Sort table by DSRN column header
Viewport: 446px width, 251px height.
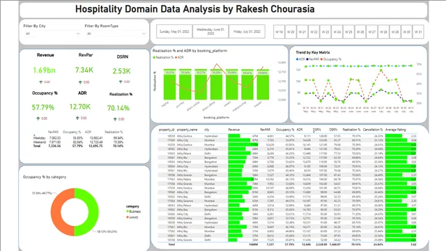[x=316, y=130]
